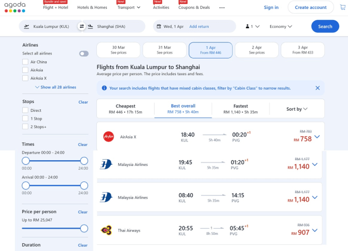348x251 pixels.
Task: Check the Direct stops filter
Action: pos(25,110)
